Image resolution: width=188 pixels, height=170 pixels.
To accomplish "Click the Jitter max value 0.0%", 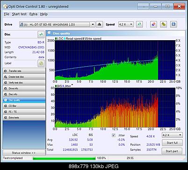I will 122,145.
